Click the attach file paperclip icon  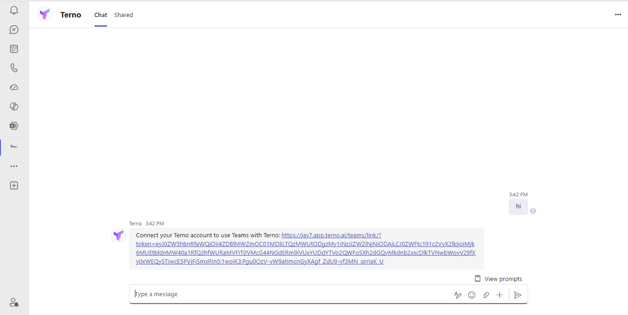486,295
